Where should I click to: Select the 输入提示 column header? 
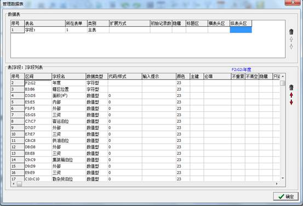pyautogui.click(x=159, y=77)
